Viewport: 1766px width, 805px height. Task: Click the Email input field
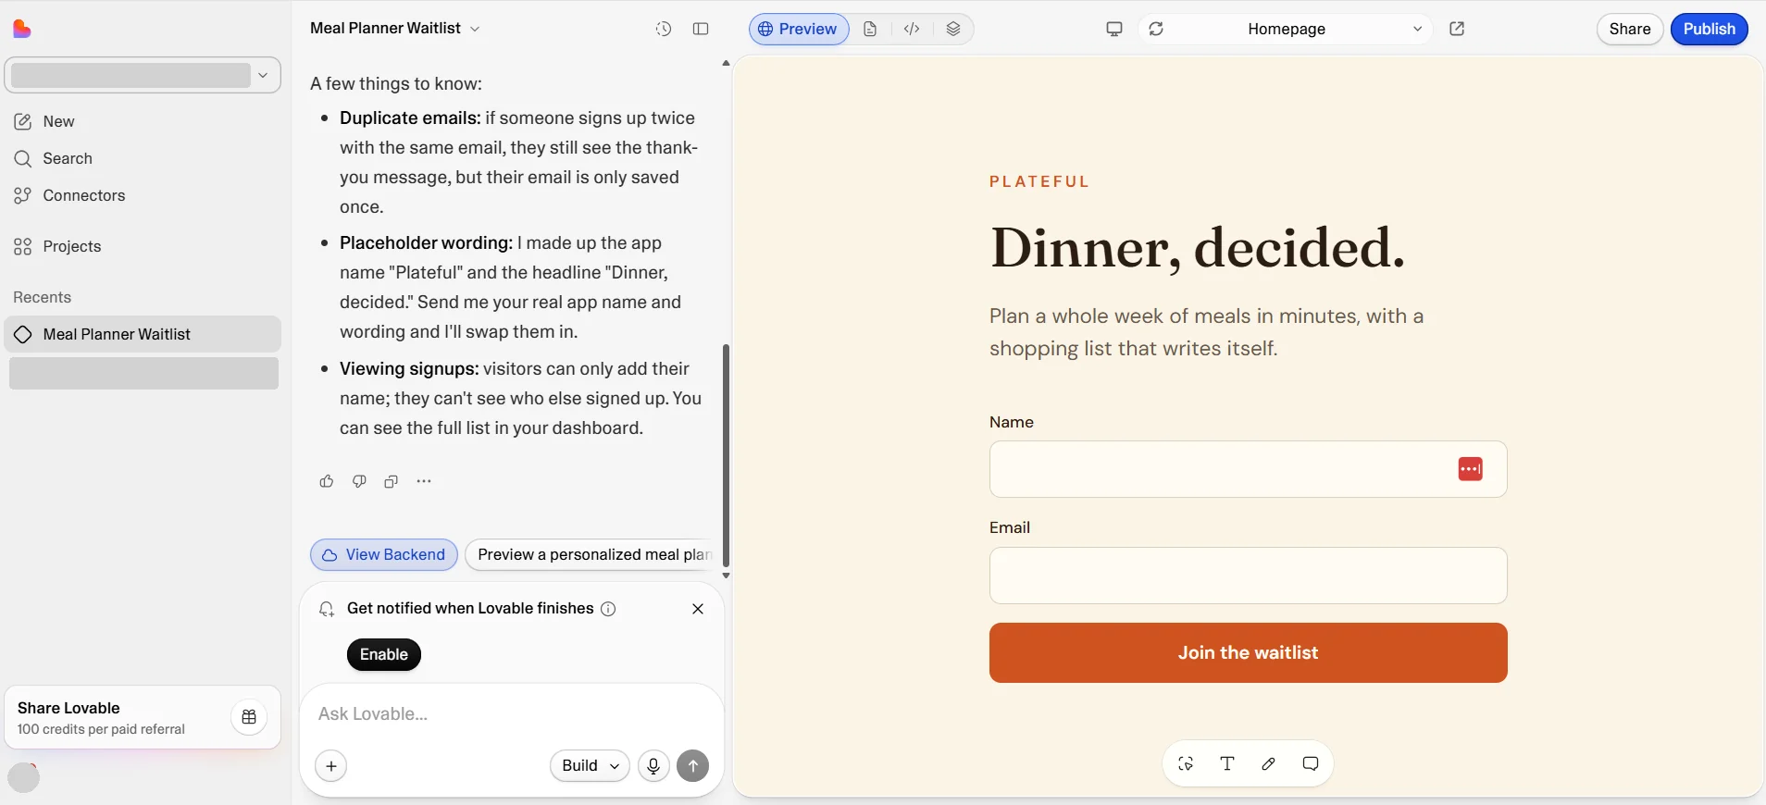point(1248,576)
